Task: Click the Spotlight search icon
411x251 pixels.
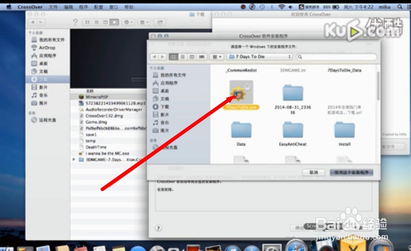Action: click(399, 7)
